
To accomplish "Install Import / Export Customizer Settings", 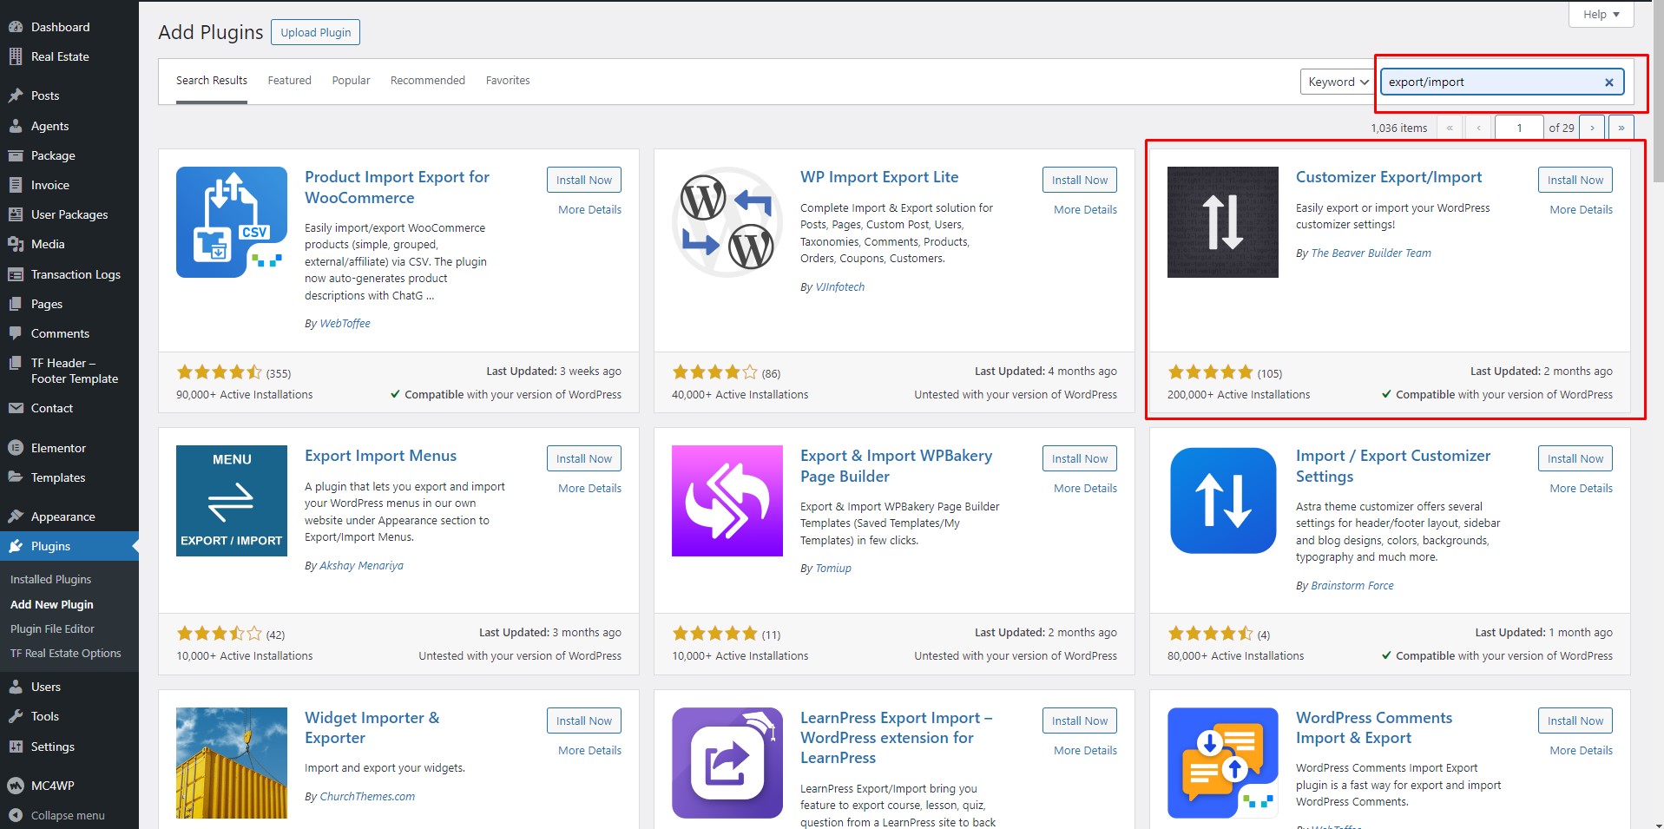I will click(1575, 458).
